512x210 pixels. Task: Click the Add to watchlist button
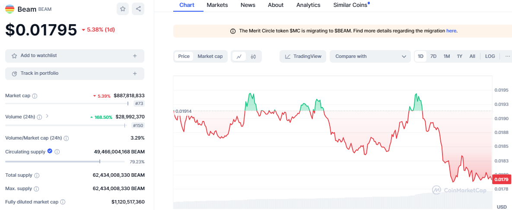[x=75, y=56]
